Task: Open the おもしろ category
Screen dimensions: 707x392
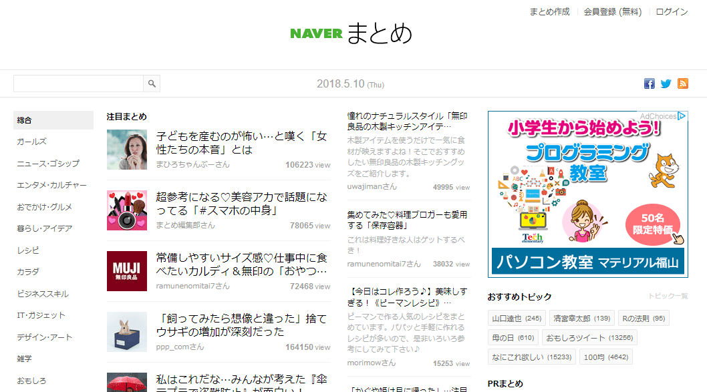Action: tap(31, 381)
